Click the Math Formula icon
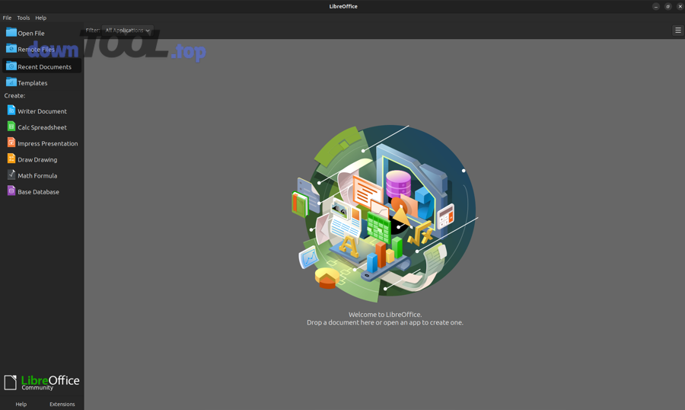The height and width of the screenshot is (410, 685). [x=11, y=175]
